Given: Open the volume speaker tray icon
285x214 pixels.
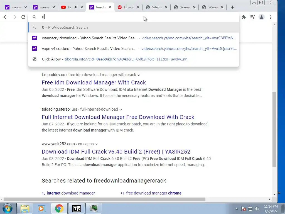Looking at the screenshot, I should point(257,209).
